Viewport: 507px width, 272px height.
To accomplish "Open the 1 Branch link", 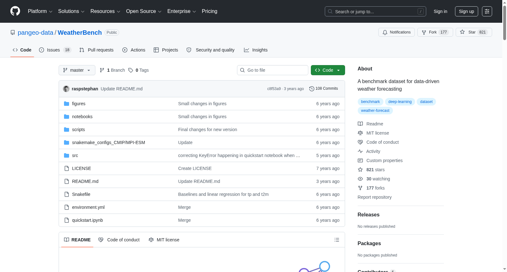I will (112, 70).
